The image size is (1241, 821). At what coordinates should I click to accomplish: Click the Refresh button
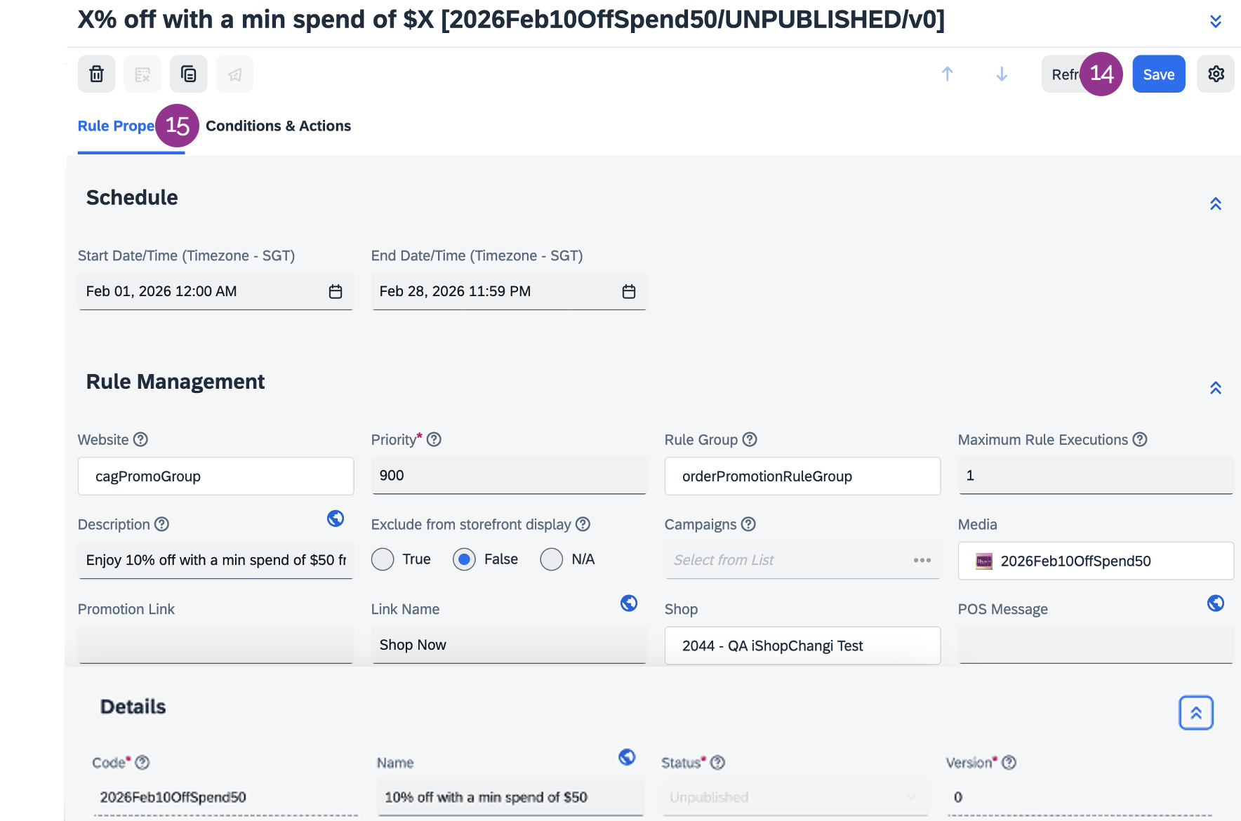pyautogui.click(x=1062, y=74)
